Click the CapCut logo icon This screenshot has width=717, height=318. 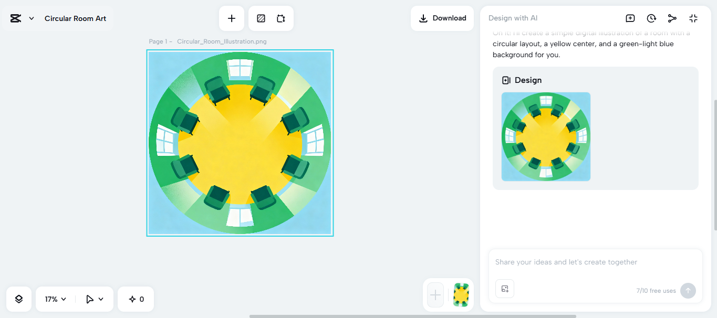(x=15, y=18)
